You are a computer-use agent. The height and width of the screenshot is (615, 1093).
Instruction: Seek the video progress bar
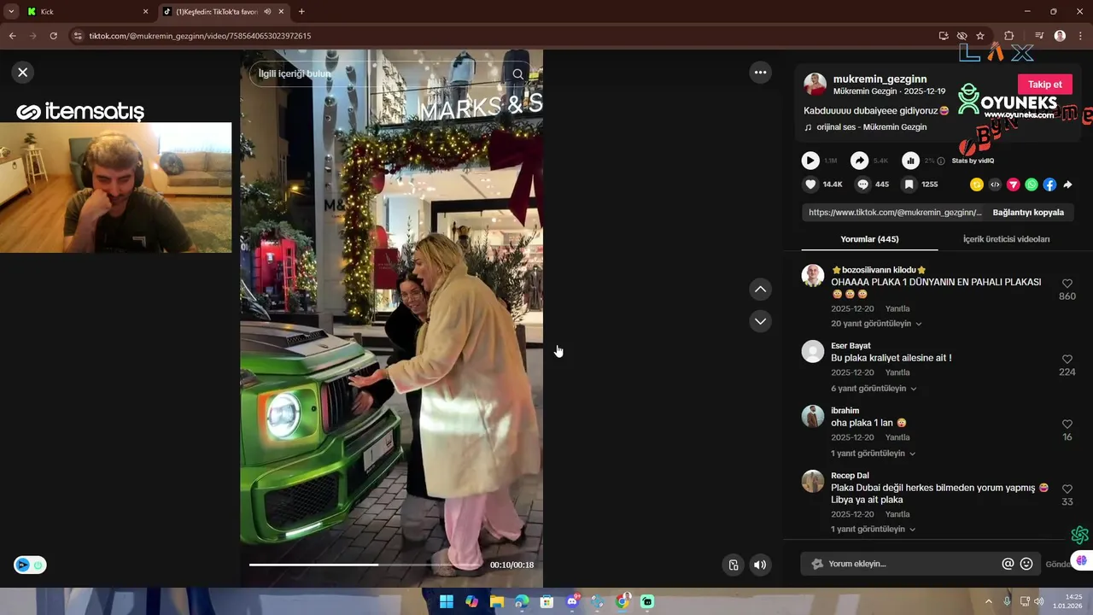click(365, 565)
